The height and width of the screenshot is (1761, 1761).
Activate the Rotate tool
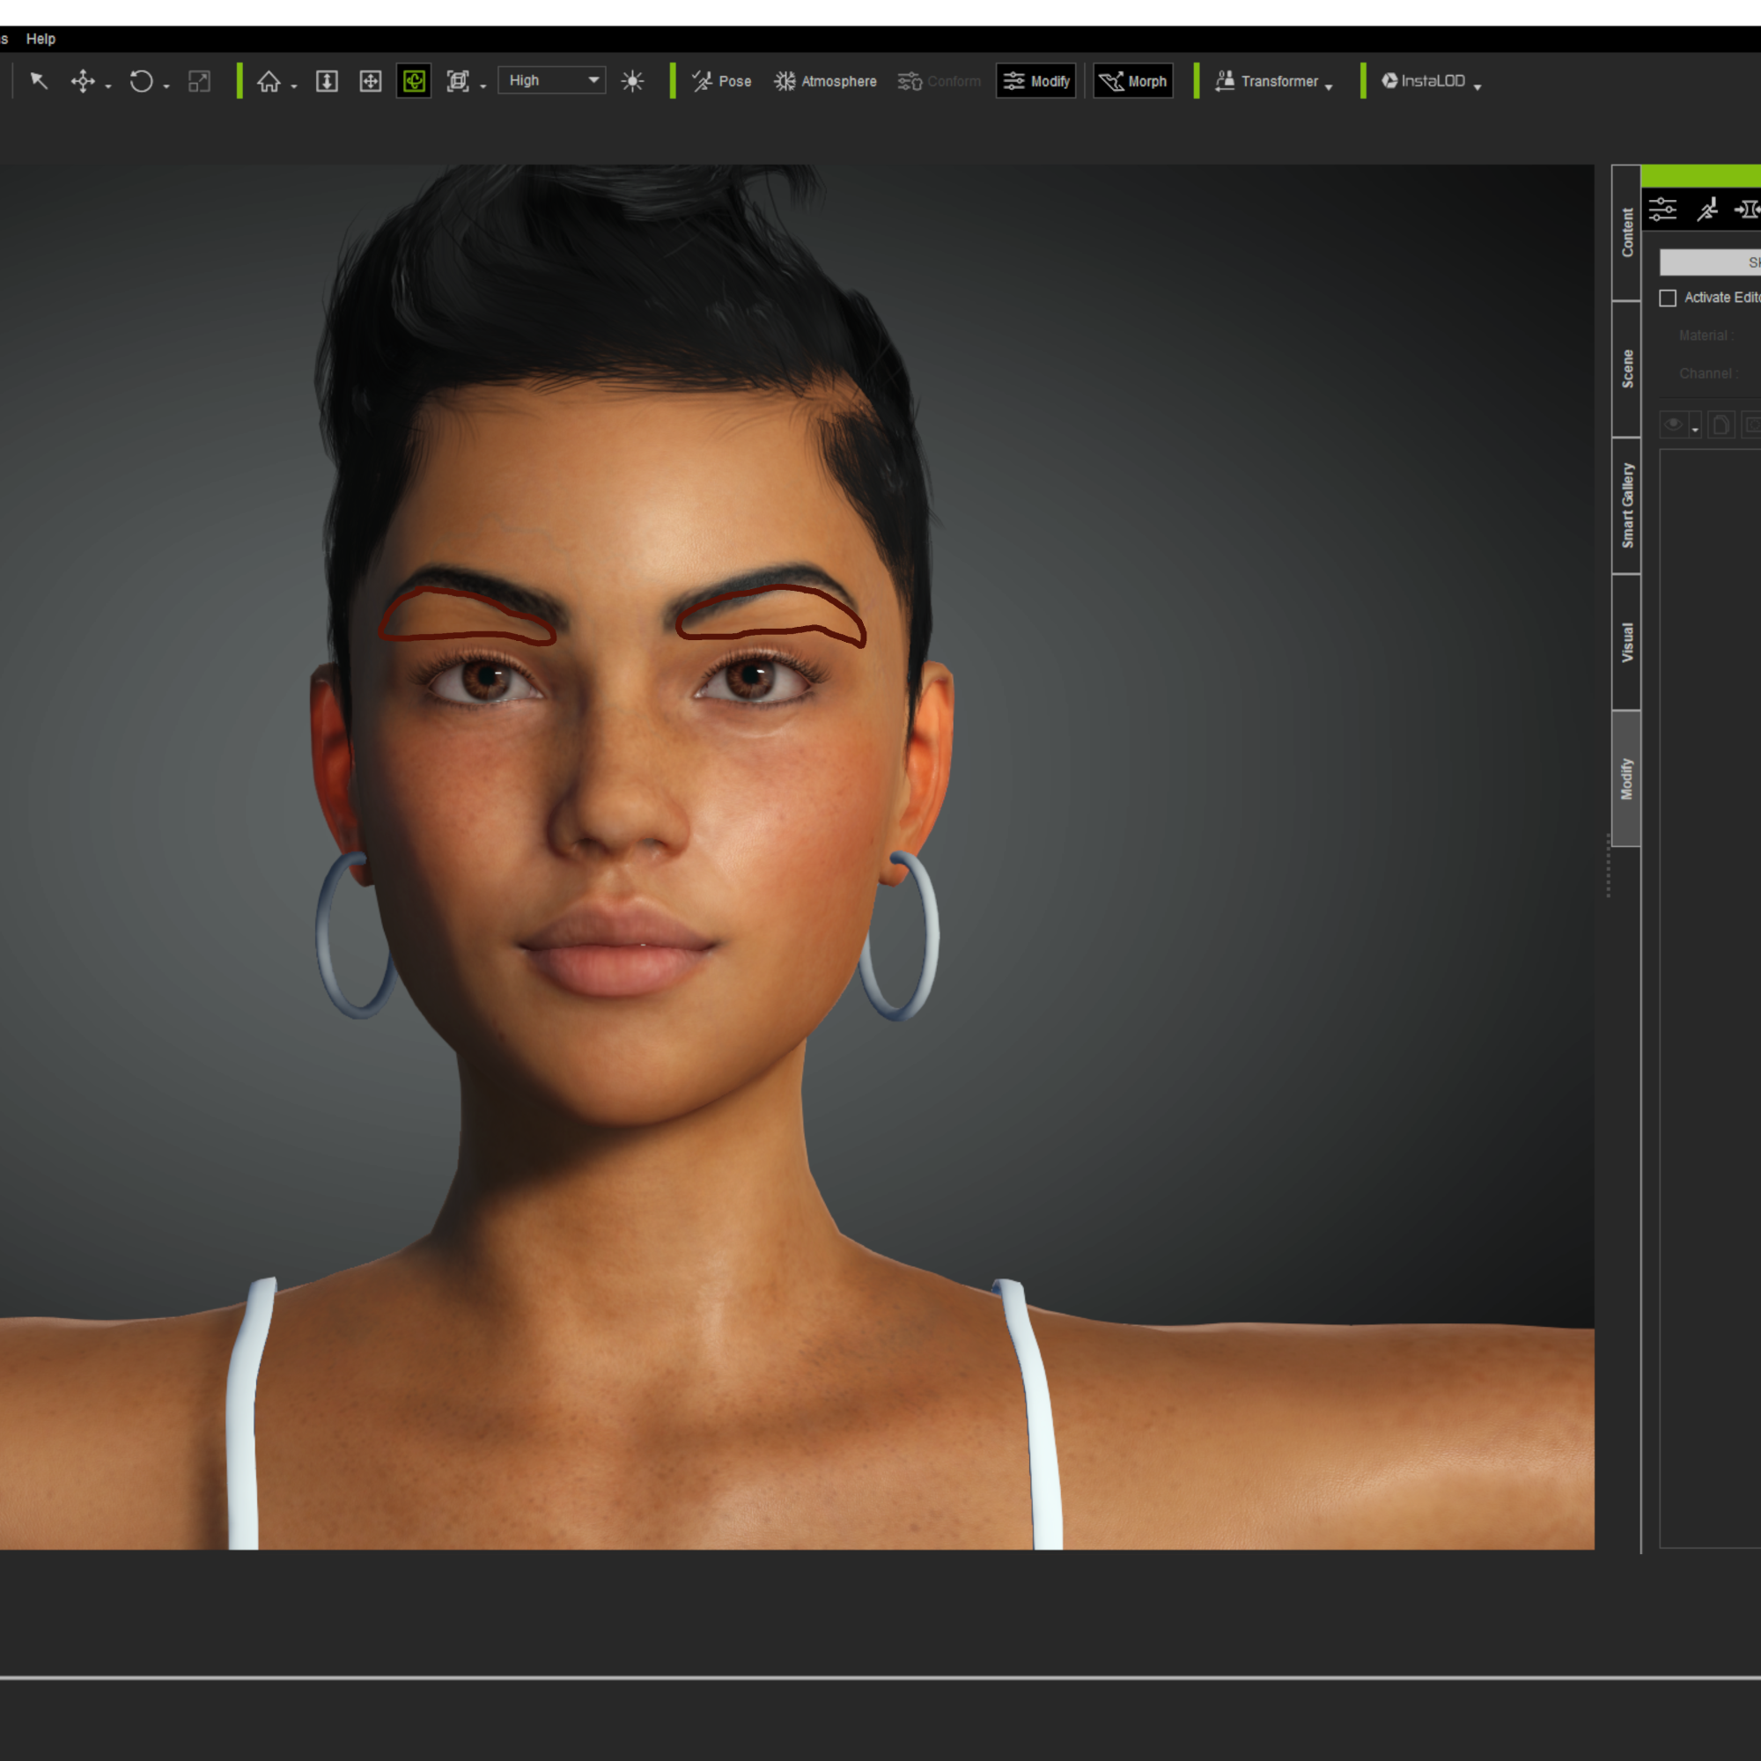(x=141, y=81)
